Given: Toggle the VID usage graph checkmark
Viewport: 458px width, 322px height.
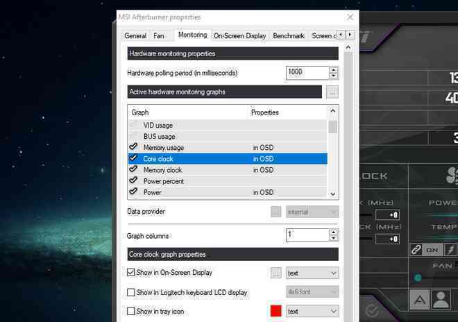Looking at the screenshot, I should coord(134,125).
